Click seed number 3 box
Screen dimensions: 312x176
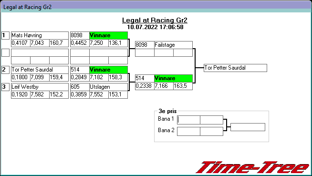6,87
